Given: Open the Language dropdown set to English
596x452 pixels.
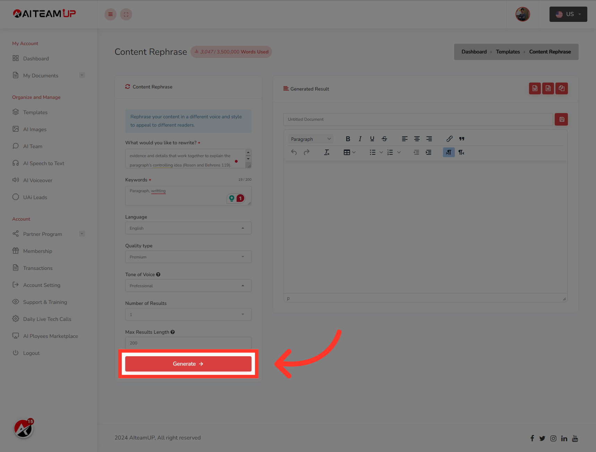Looking at the screenshot, I should click(188, 228).
